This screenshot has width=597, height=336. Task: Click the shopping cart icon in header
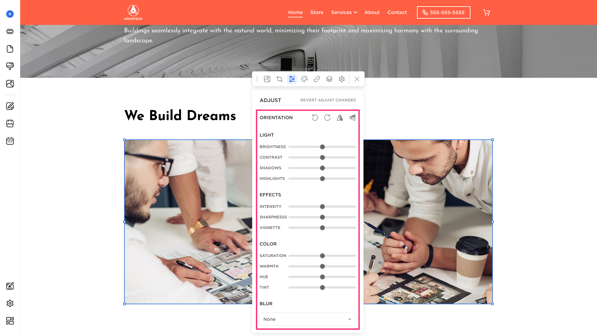coord(487,12)
